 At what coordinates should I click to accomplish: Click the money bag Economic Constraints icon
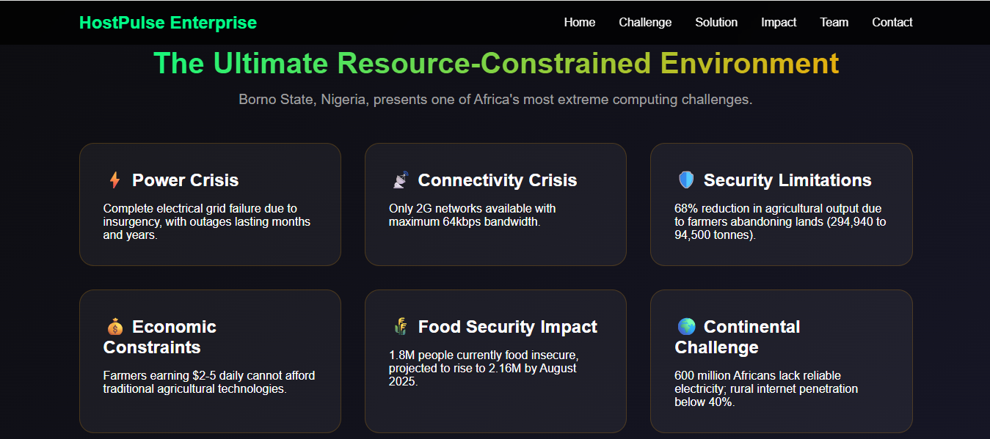point(114,327)
